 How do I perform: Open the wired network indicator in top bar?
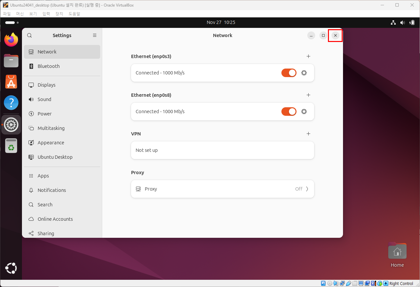point(393,23)
